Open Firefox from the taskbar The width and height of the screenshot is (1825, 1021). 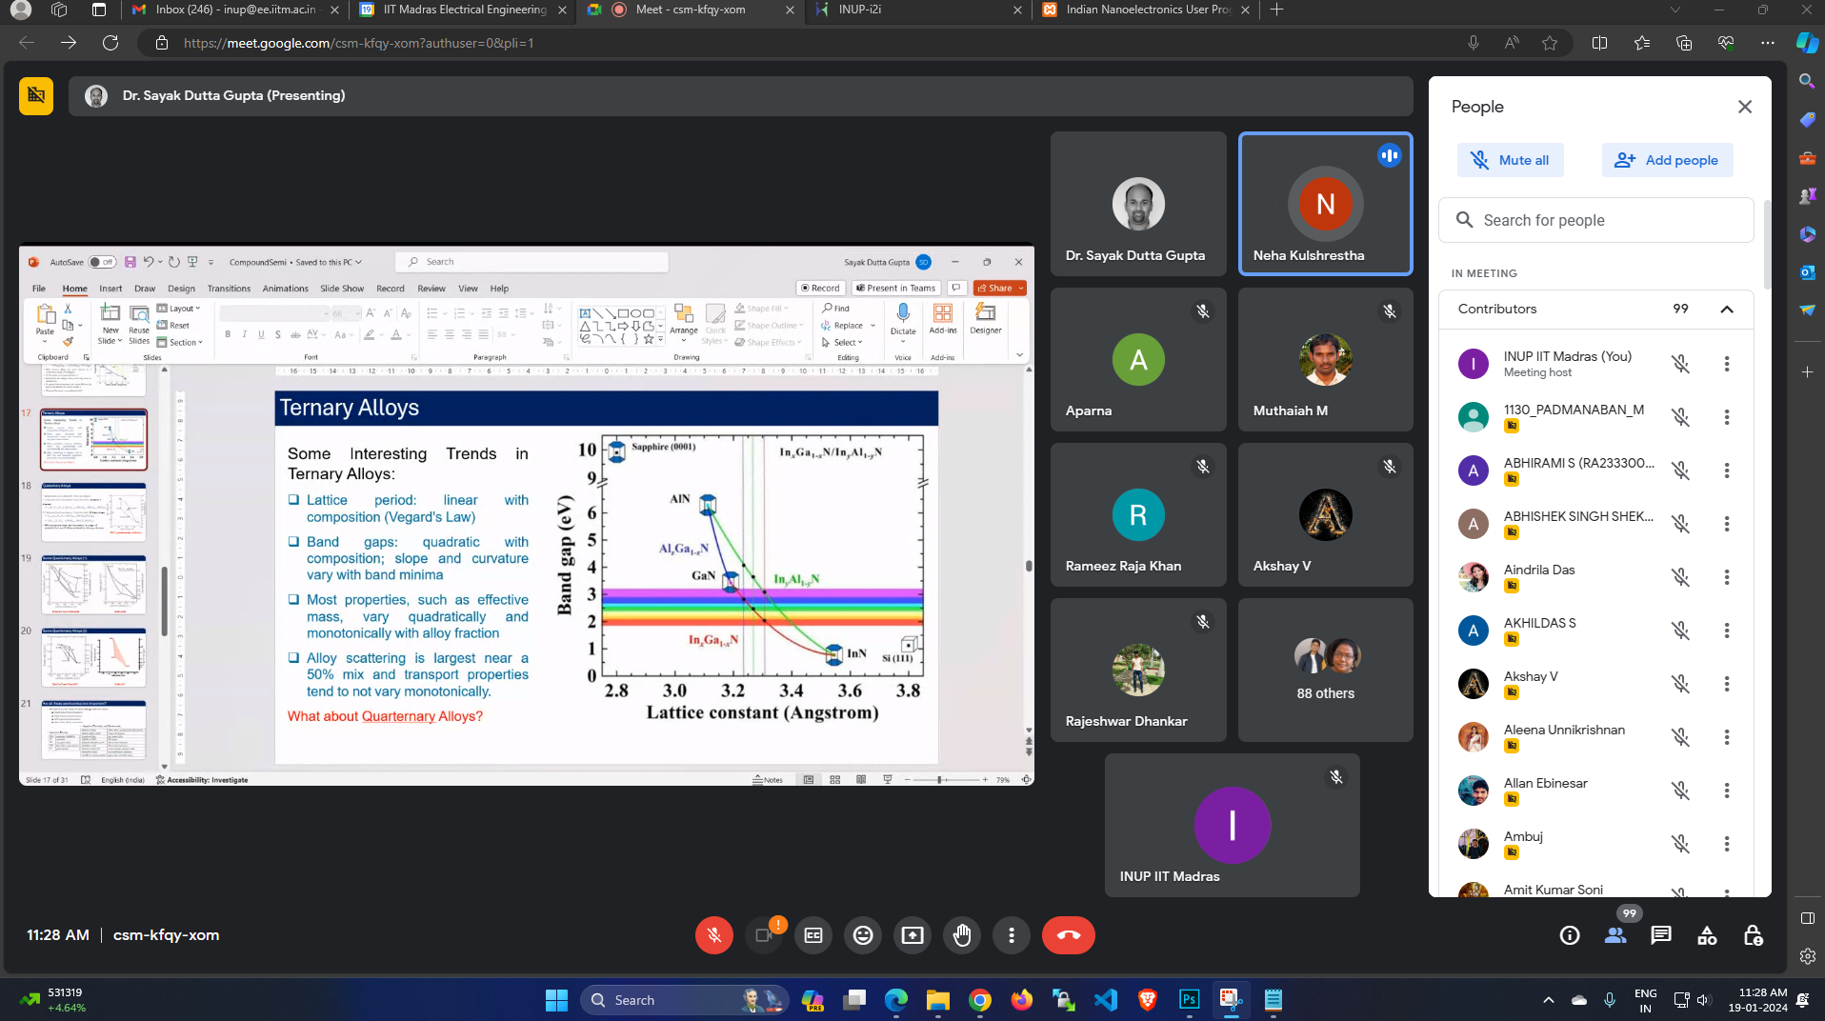tap(1022, 1000)
